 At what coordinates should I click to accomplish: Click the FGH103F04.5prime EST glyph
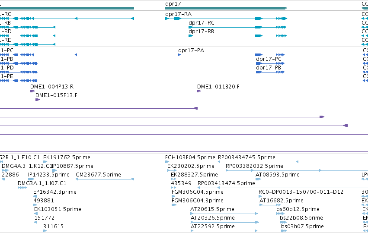pyautogui.click(x=167, y=162)
